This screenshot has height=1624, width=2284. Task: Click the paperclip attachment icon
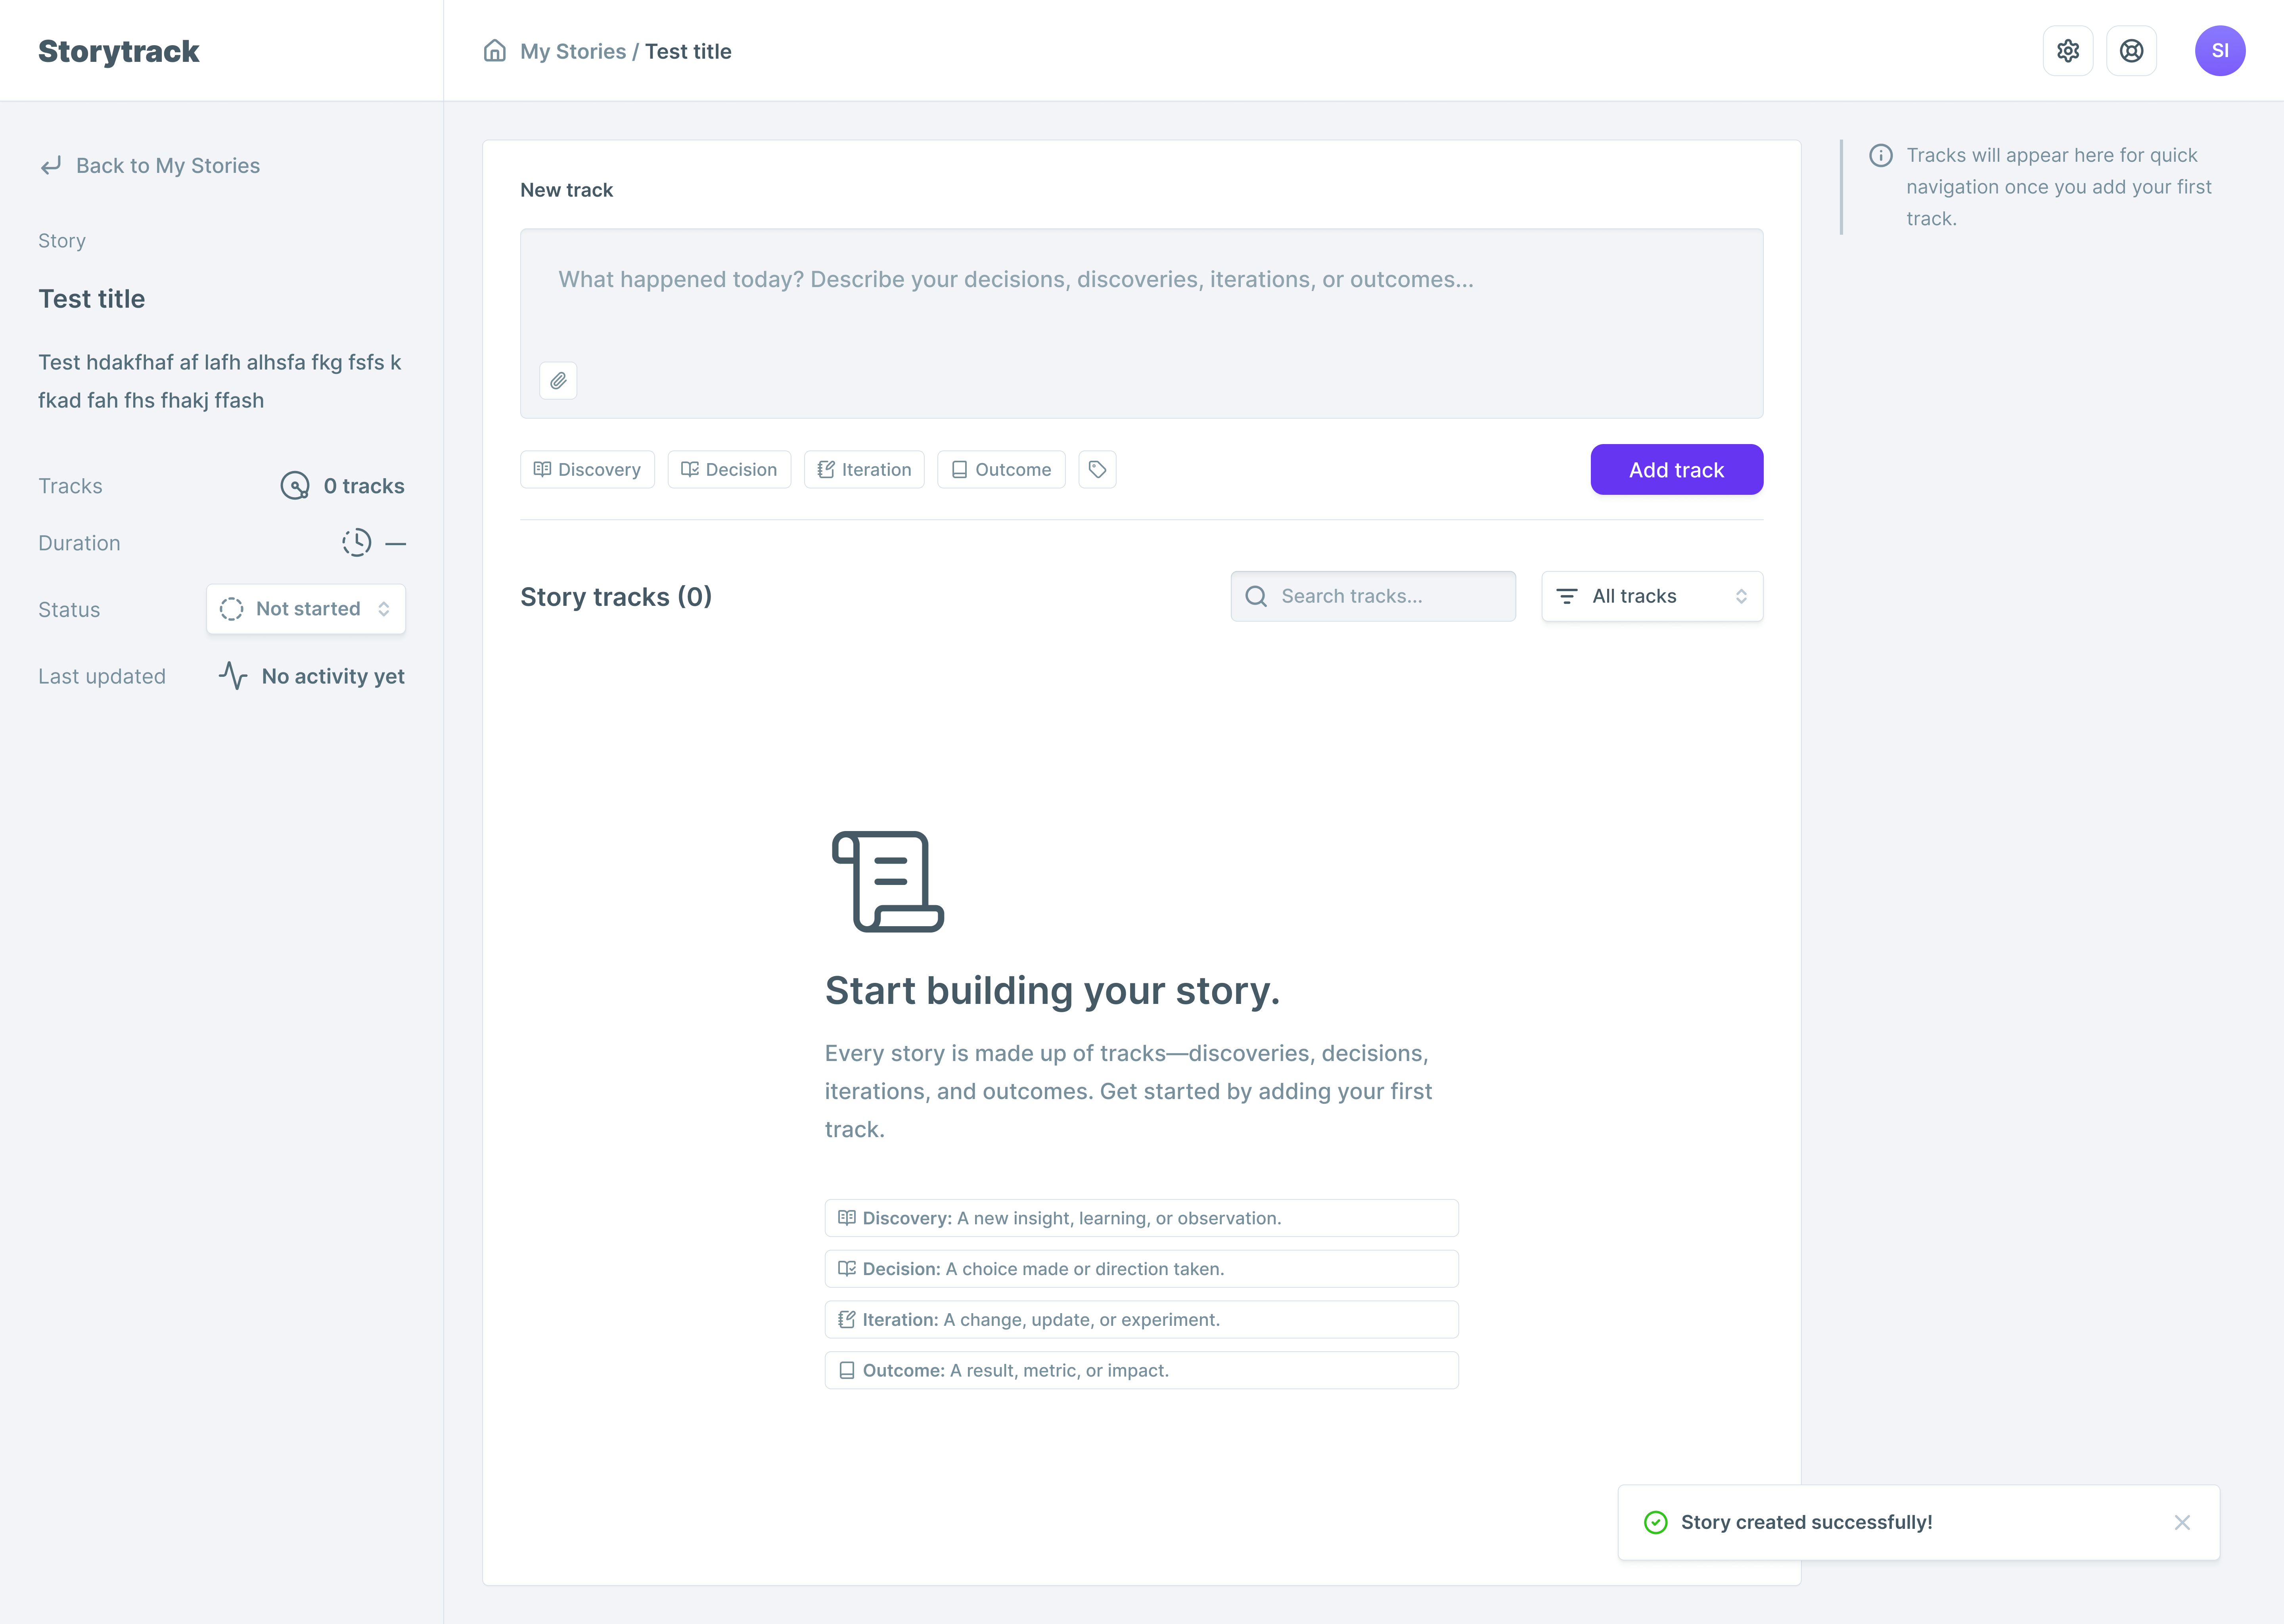click(558, 380)
